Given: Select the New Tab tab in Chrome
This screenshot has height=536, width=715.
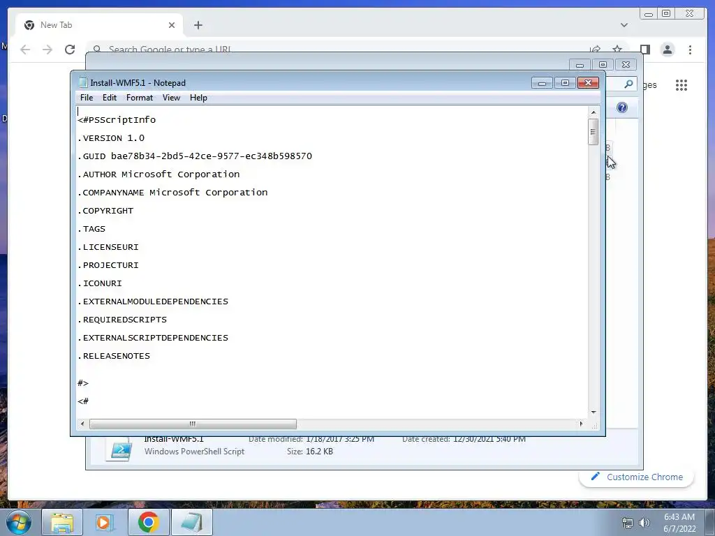Looking at the screenshot, I should click(x=99, y=25).
